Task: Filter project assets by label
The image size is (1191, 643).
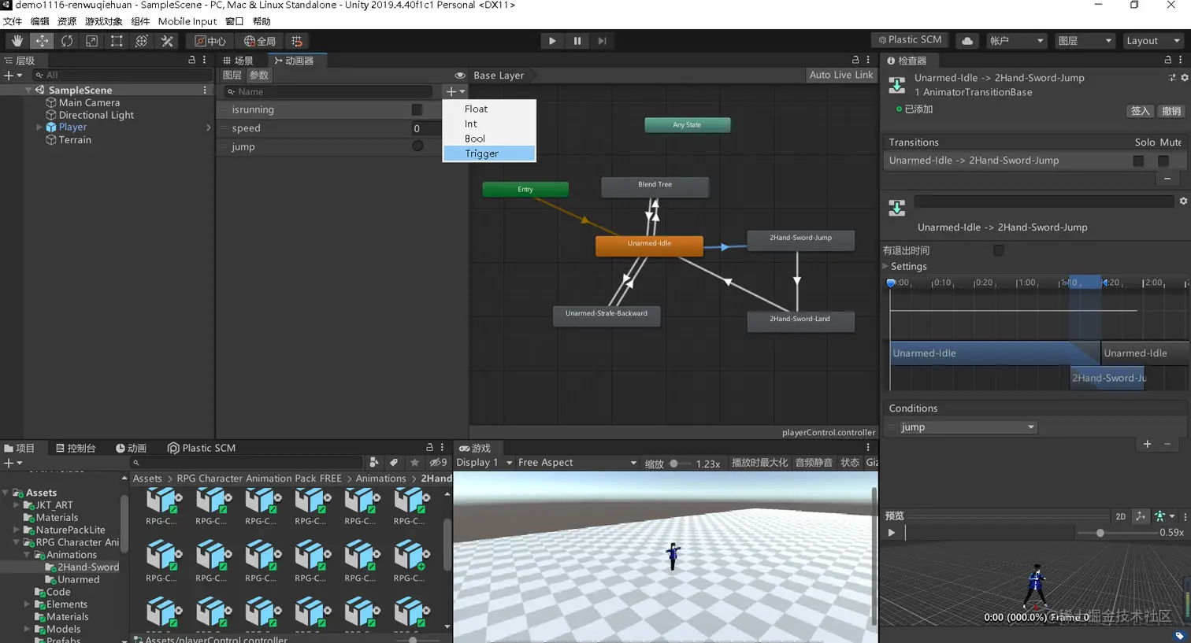Action: click(394, 463)
